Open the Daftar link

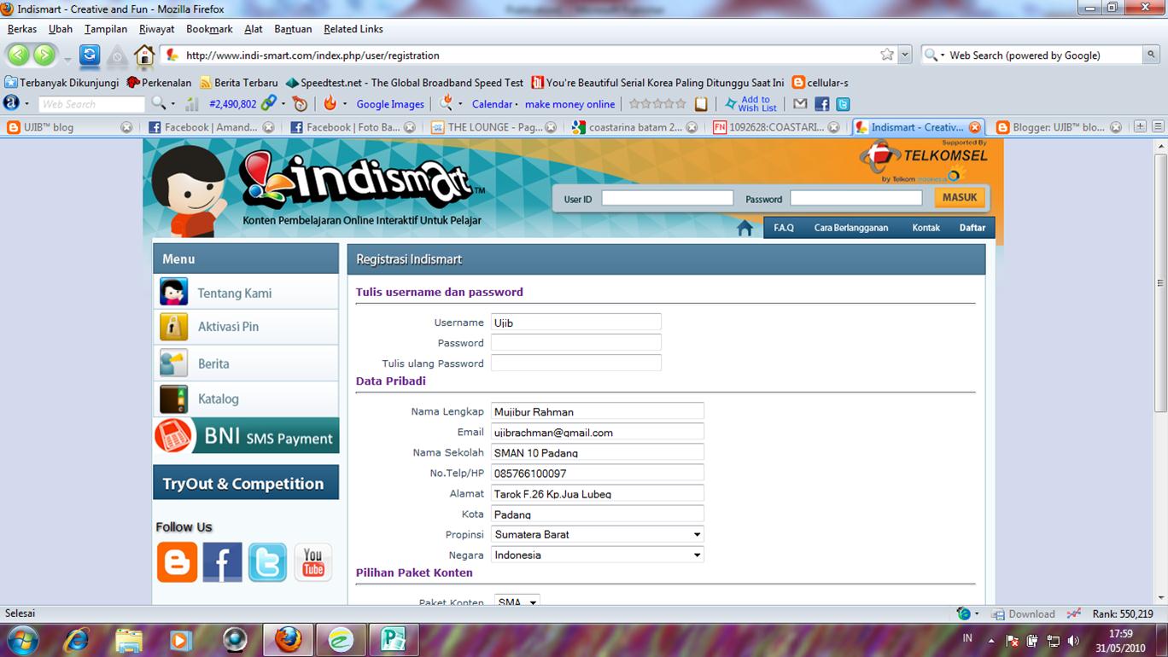[x=972, y=228]
